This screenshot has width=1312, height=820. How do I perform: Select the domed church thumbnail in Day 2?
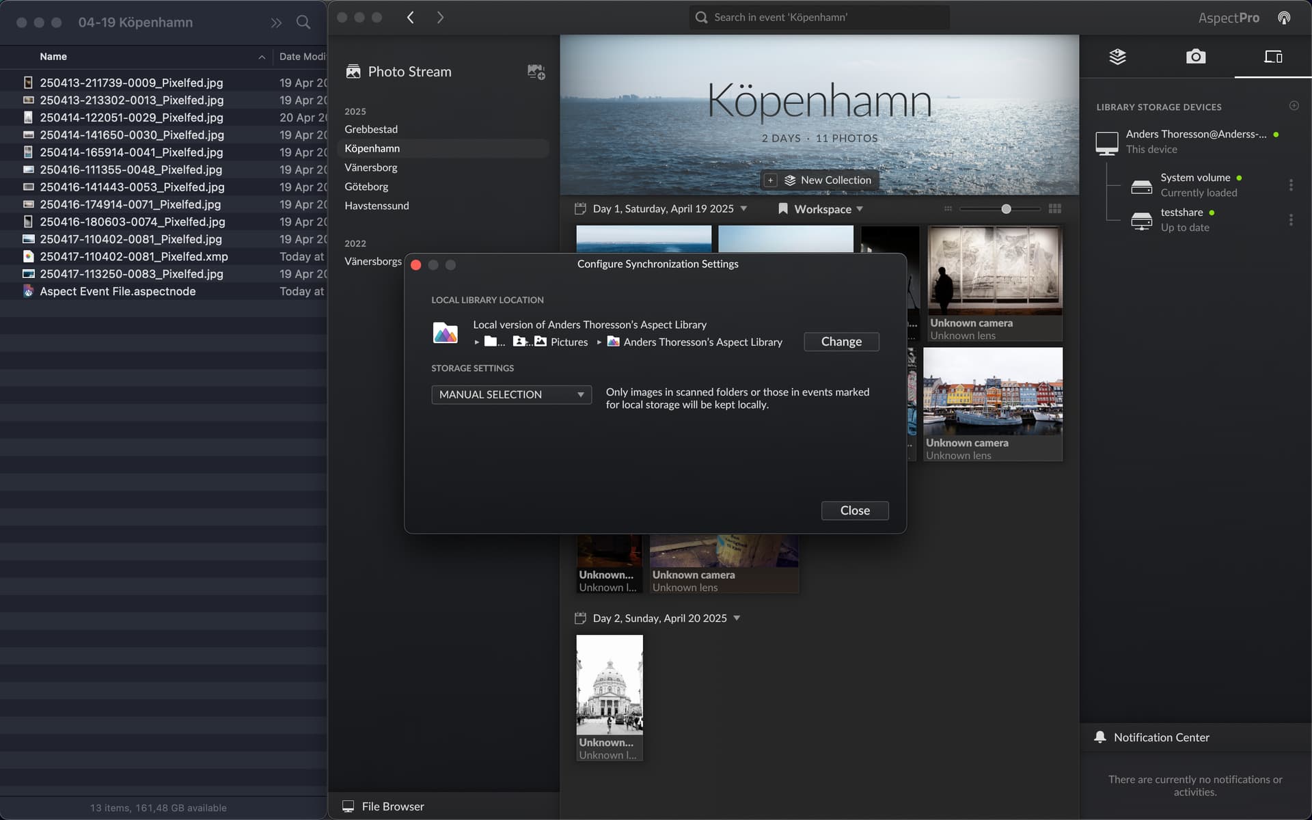tap(610, 685)
